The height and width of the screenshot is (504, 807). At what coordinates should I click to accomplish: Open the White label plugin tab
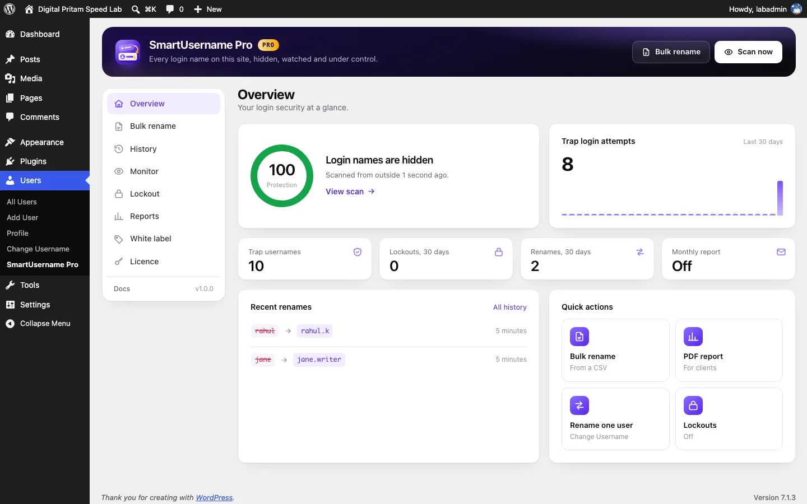pos(164,239)
